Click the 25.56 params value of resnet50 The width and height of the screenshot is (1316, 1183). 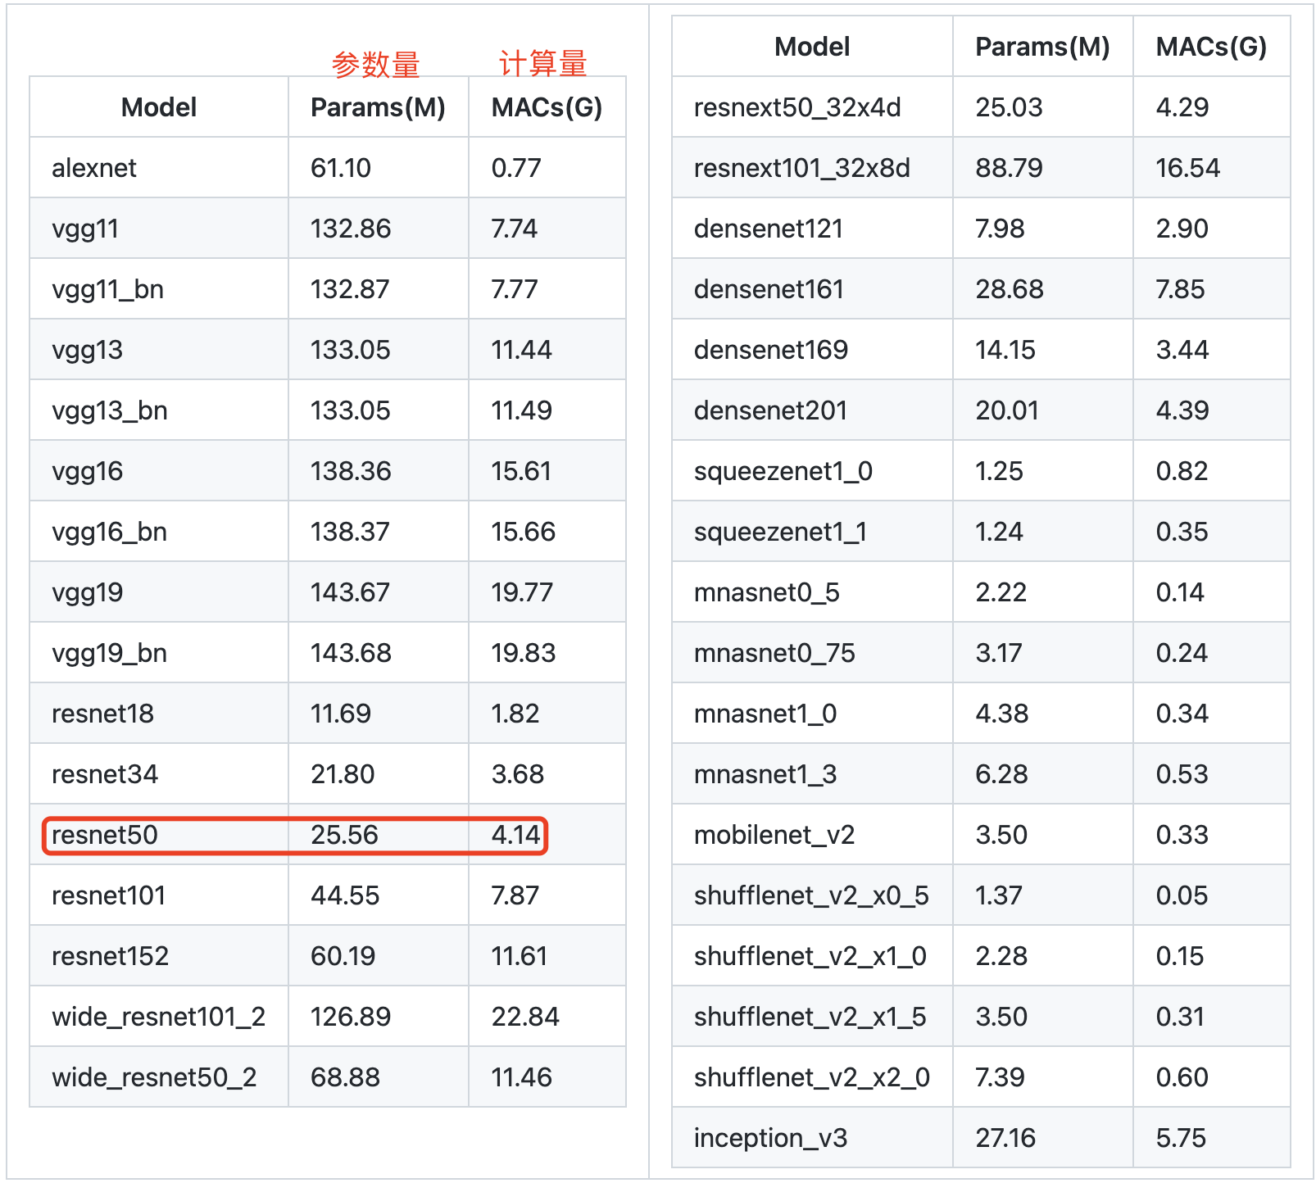(344, 835)
